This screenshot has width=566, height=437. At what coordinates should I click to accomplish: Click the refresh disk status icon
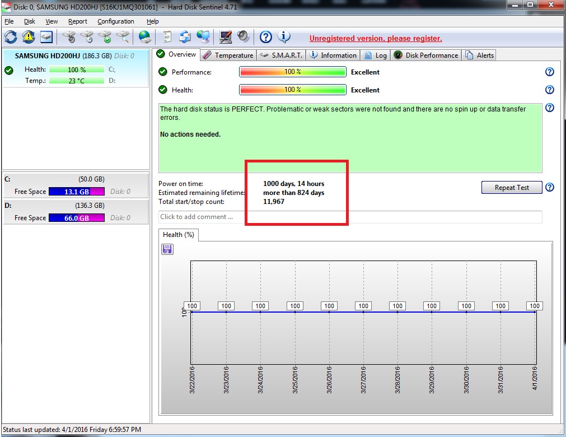[x=11, y=38]
